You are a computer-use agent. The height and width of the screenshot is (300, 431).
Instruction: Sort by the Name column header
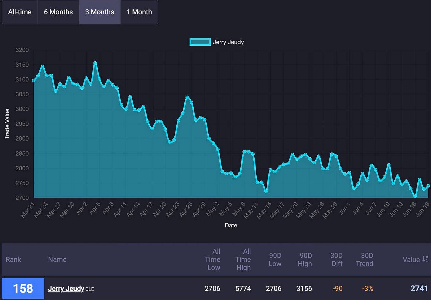click(57, 260)
